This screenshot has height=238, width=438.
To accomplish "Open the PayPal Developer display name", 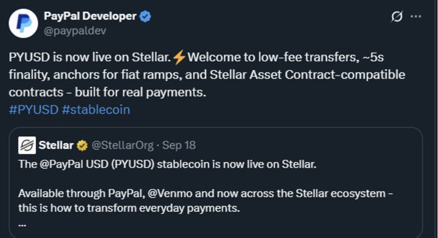I will pyautogui.click(x=90, y=16).
